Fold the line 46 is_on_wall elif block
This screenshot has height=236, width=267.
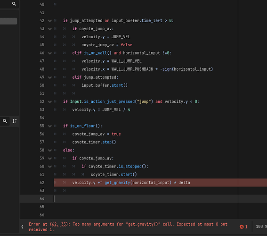(x=50, y=53)
